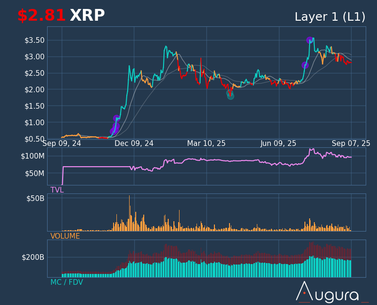The width and height of the screenshot is (377, 305).
Task: Click the $100M TVL axis label
Action: point(33,156)
